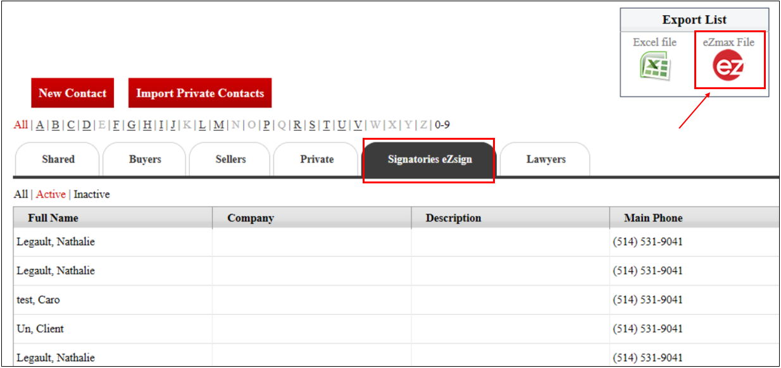
Task: Click the New Contact button
Action: (73, 93)
